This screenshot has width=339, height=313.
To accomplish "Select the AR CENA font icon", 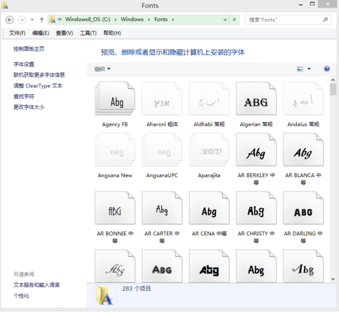I will point(209,208).
